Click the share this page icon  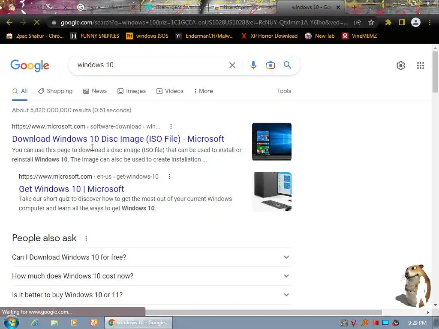coord(358,23)
